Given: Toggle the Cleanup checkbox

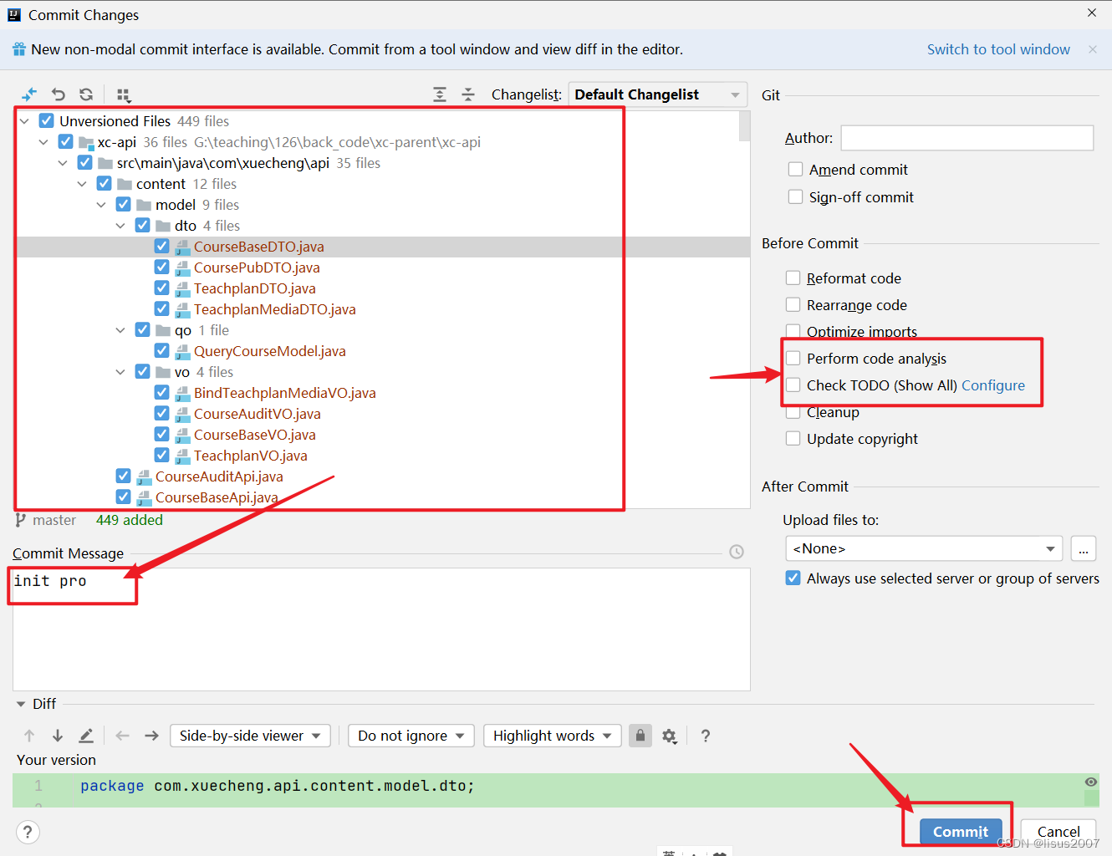Looking at the screenshot, I should [793, 412].
